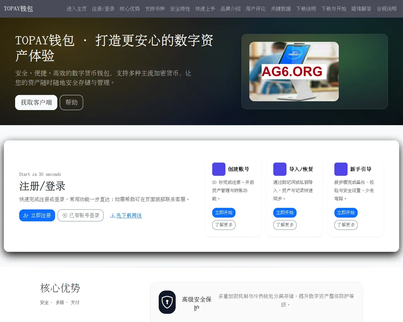Click the 创建账号 card title
This screenshot has width=403, height=322.
(239, 169)
